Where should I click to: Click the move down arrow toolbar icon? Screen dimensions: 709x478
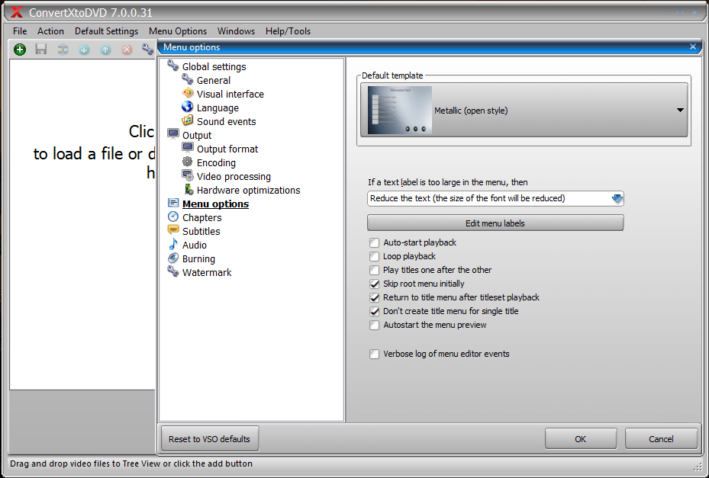click(x=84, y=50)
